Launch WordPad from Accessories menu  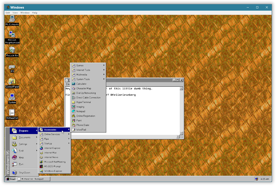[88, 130]
